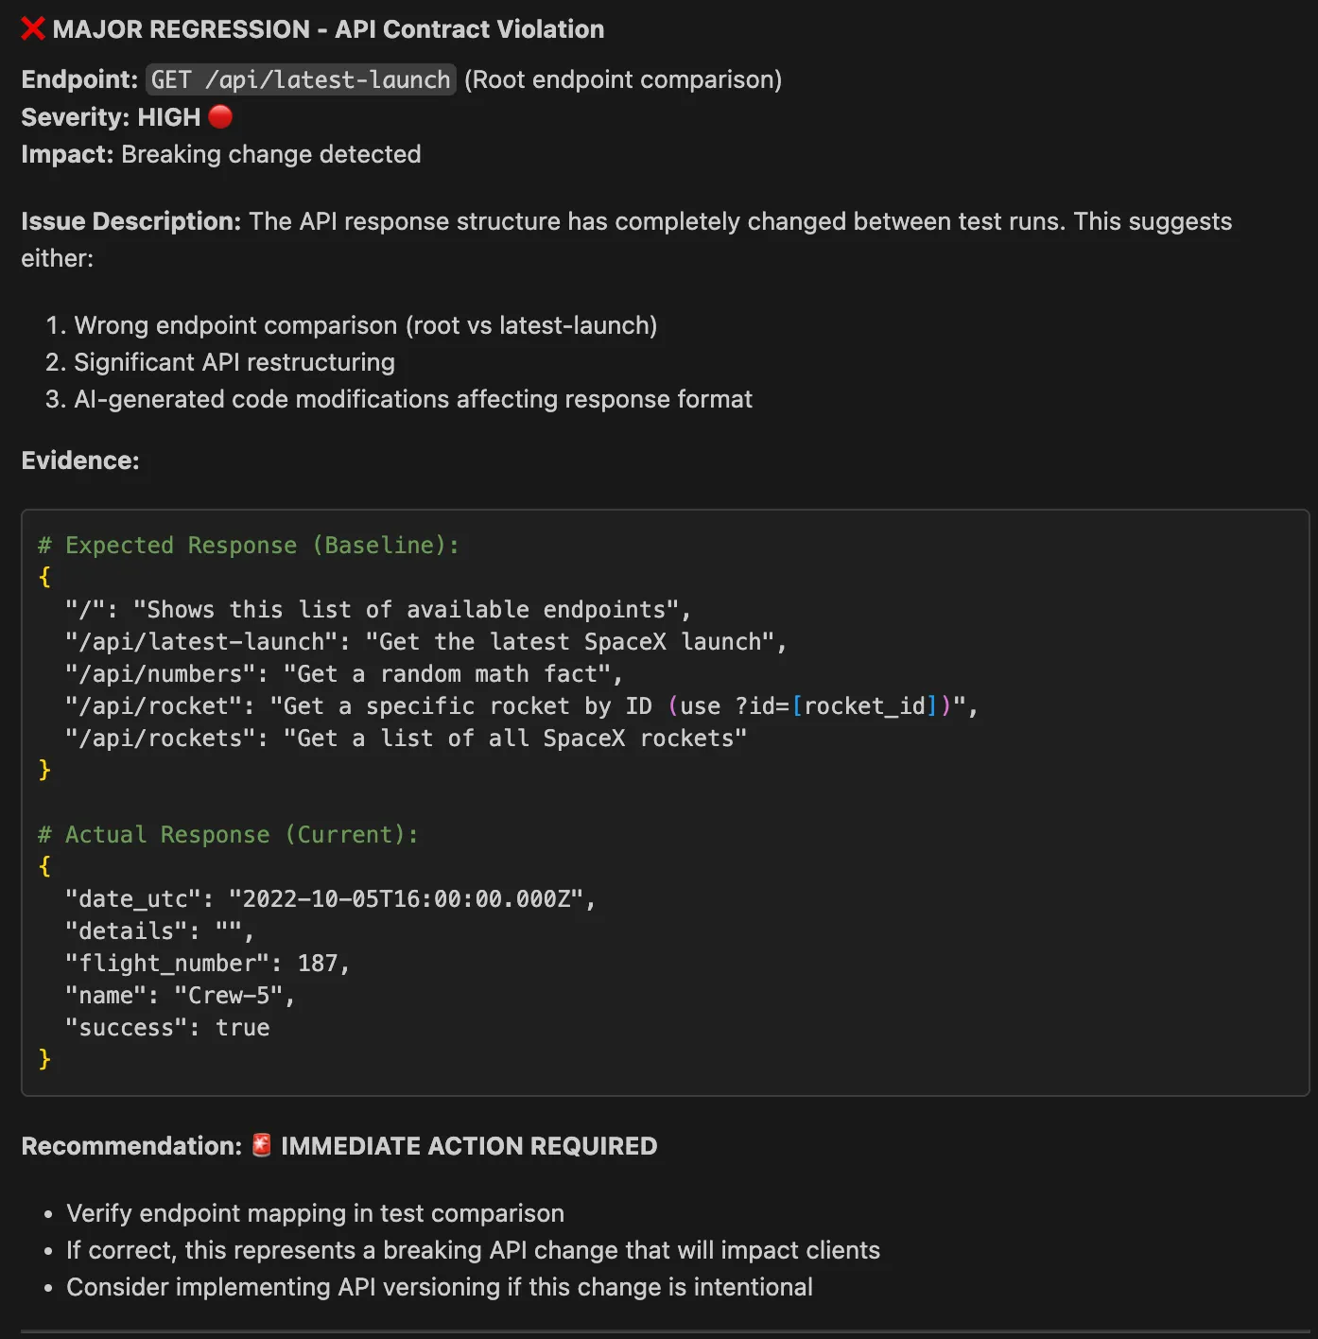Click the [rocket_id] parameter in the code
Screen dimensions: 1318x1339
pos(864,706)
